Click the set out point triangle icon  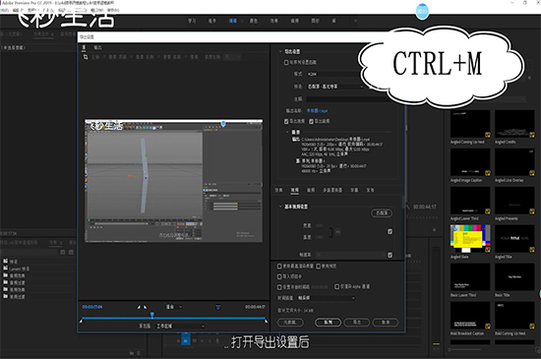[x=145, y=307]
